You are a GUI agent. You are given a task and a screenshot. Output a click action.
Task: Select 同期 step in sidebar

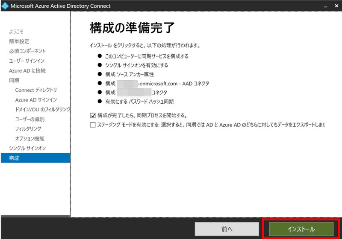point(14,80)
